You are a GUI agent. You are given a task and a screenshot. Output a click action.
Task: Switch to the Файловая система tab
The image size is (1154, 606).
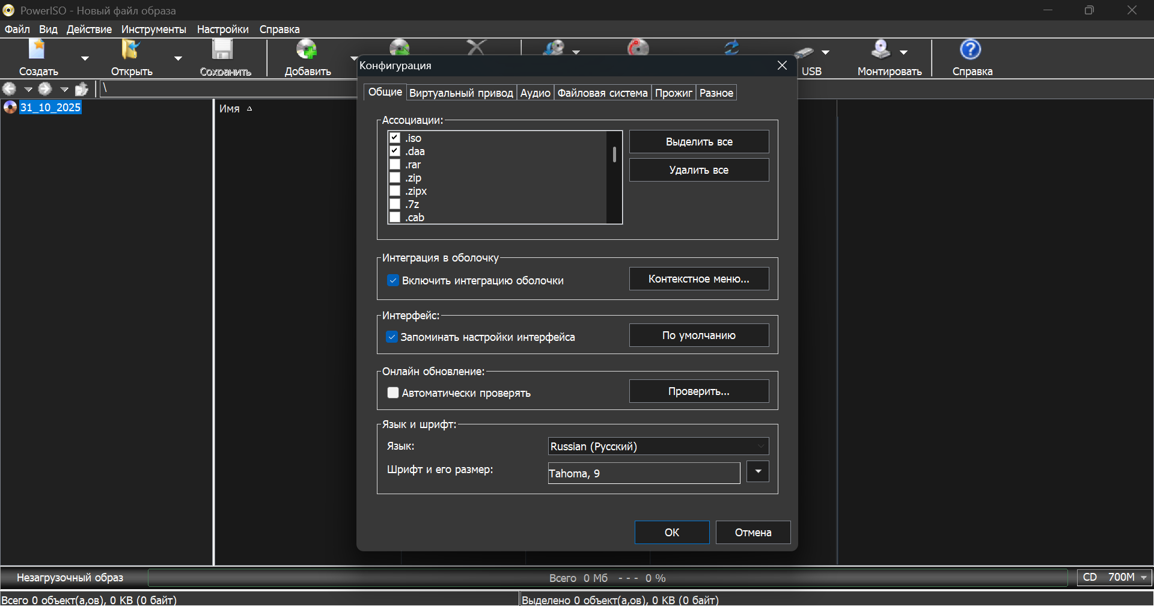point(602,93)
